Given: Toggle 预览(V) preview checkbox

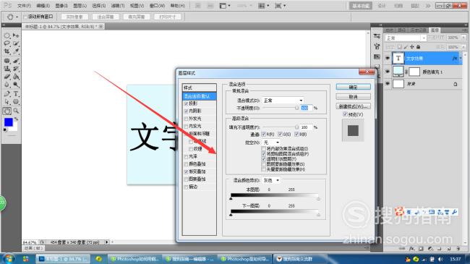Looking at the screenshot, I should coord(345,114).
